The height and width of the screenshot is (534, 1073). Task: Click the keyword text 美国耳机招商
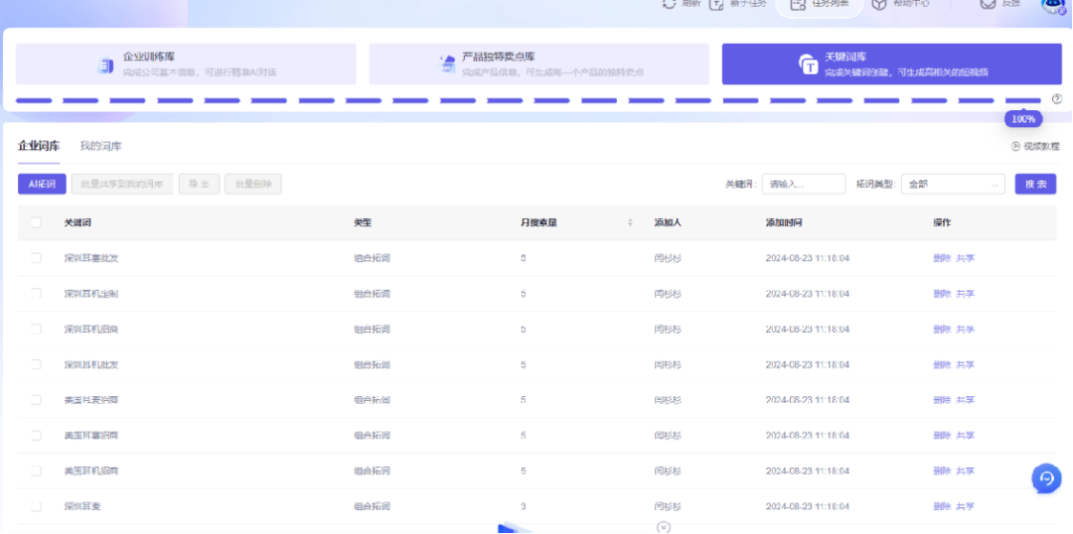[91, 471]
